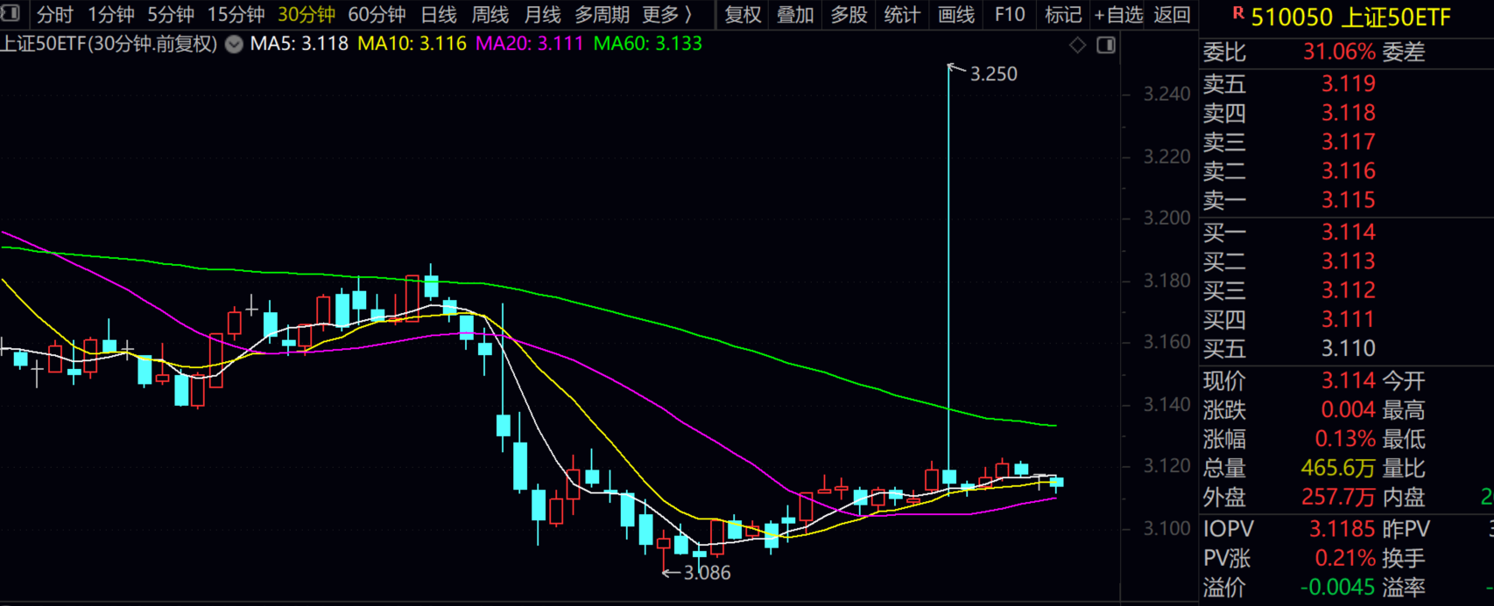Image resolution: width=1494 pixels, height=606 pixels.
Task: Add stock via +自选 button
Action: click(1118, 15)
